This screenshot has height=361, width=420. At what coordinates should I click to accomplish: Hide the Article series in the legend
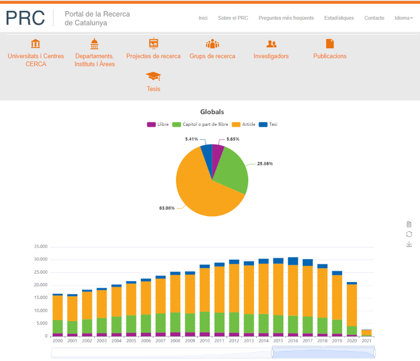click(243, 124)
